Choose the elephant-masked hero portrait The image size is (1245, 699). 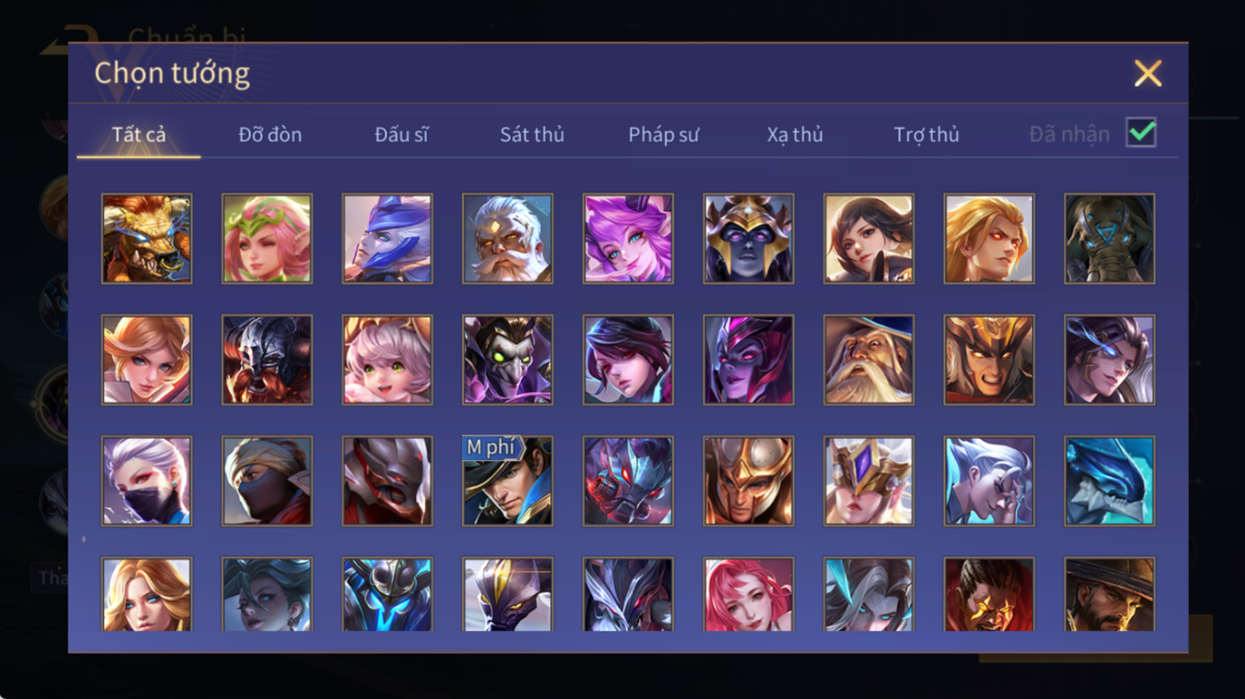pos(1110,238)
